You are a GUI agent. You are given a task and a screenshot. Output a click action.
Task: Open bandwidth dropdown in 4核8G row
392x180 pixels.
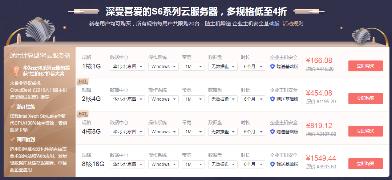[192, 132]
